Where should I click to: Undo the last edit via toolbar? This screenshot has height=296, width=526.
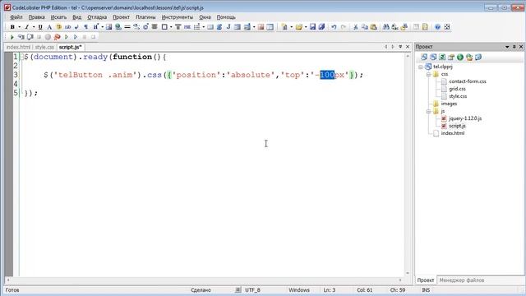pyautogui.click(x=334, y=27)
